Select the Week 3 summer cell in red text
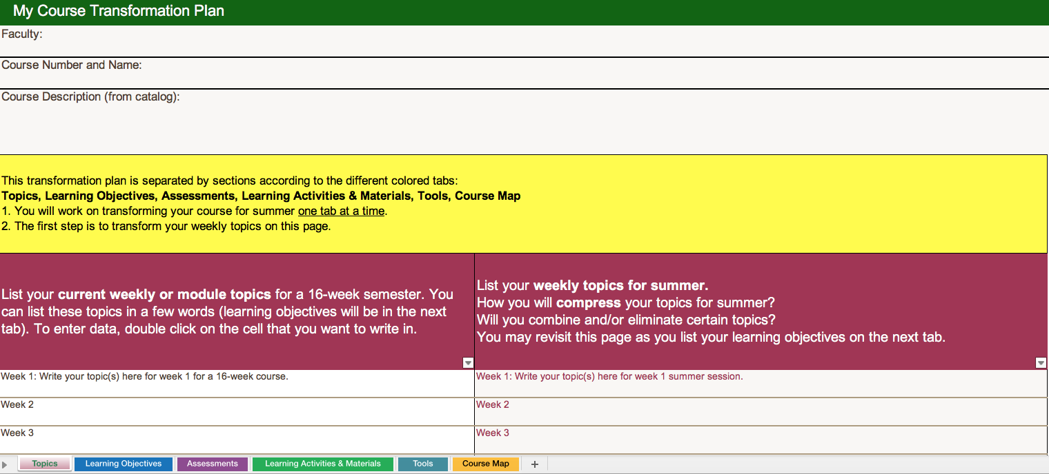Screen dimensions: 1049x474 [761, 440]
